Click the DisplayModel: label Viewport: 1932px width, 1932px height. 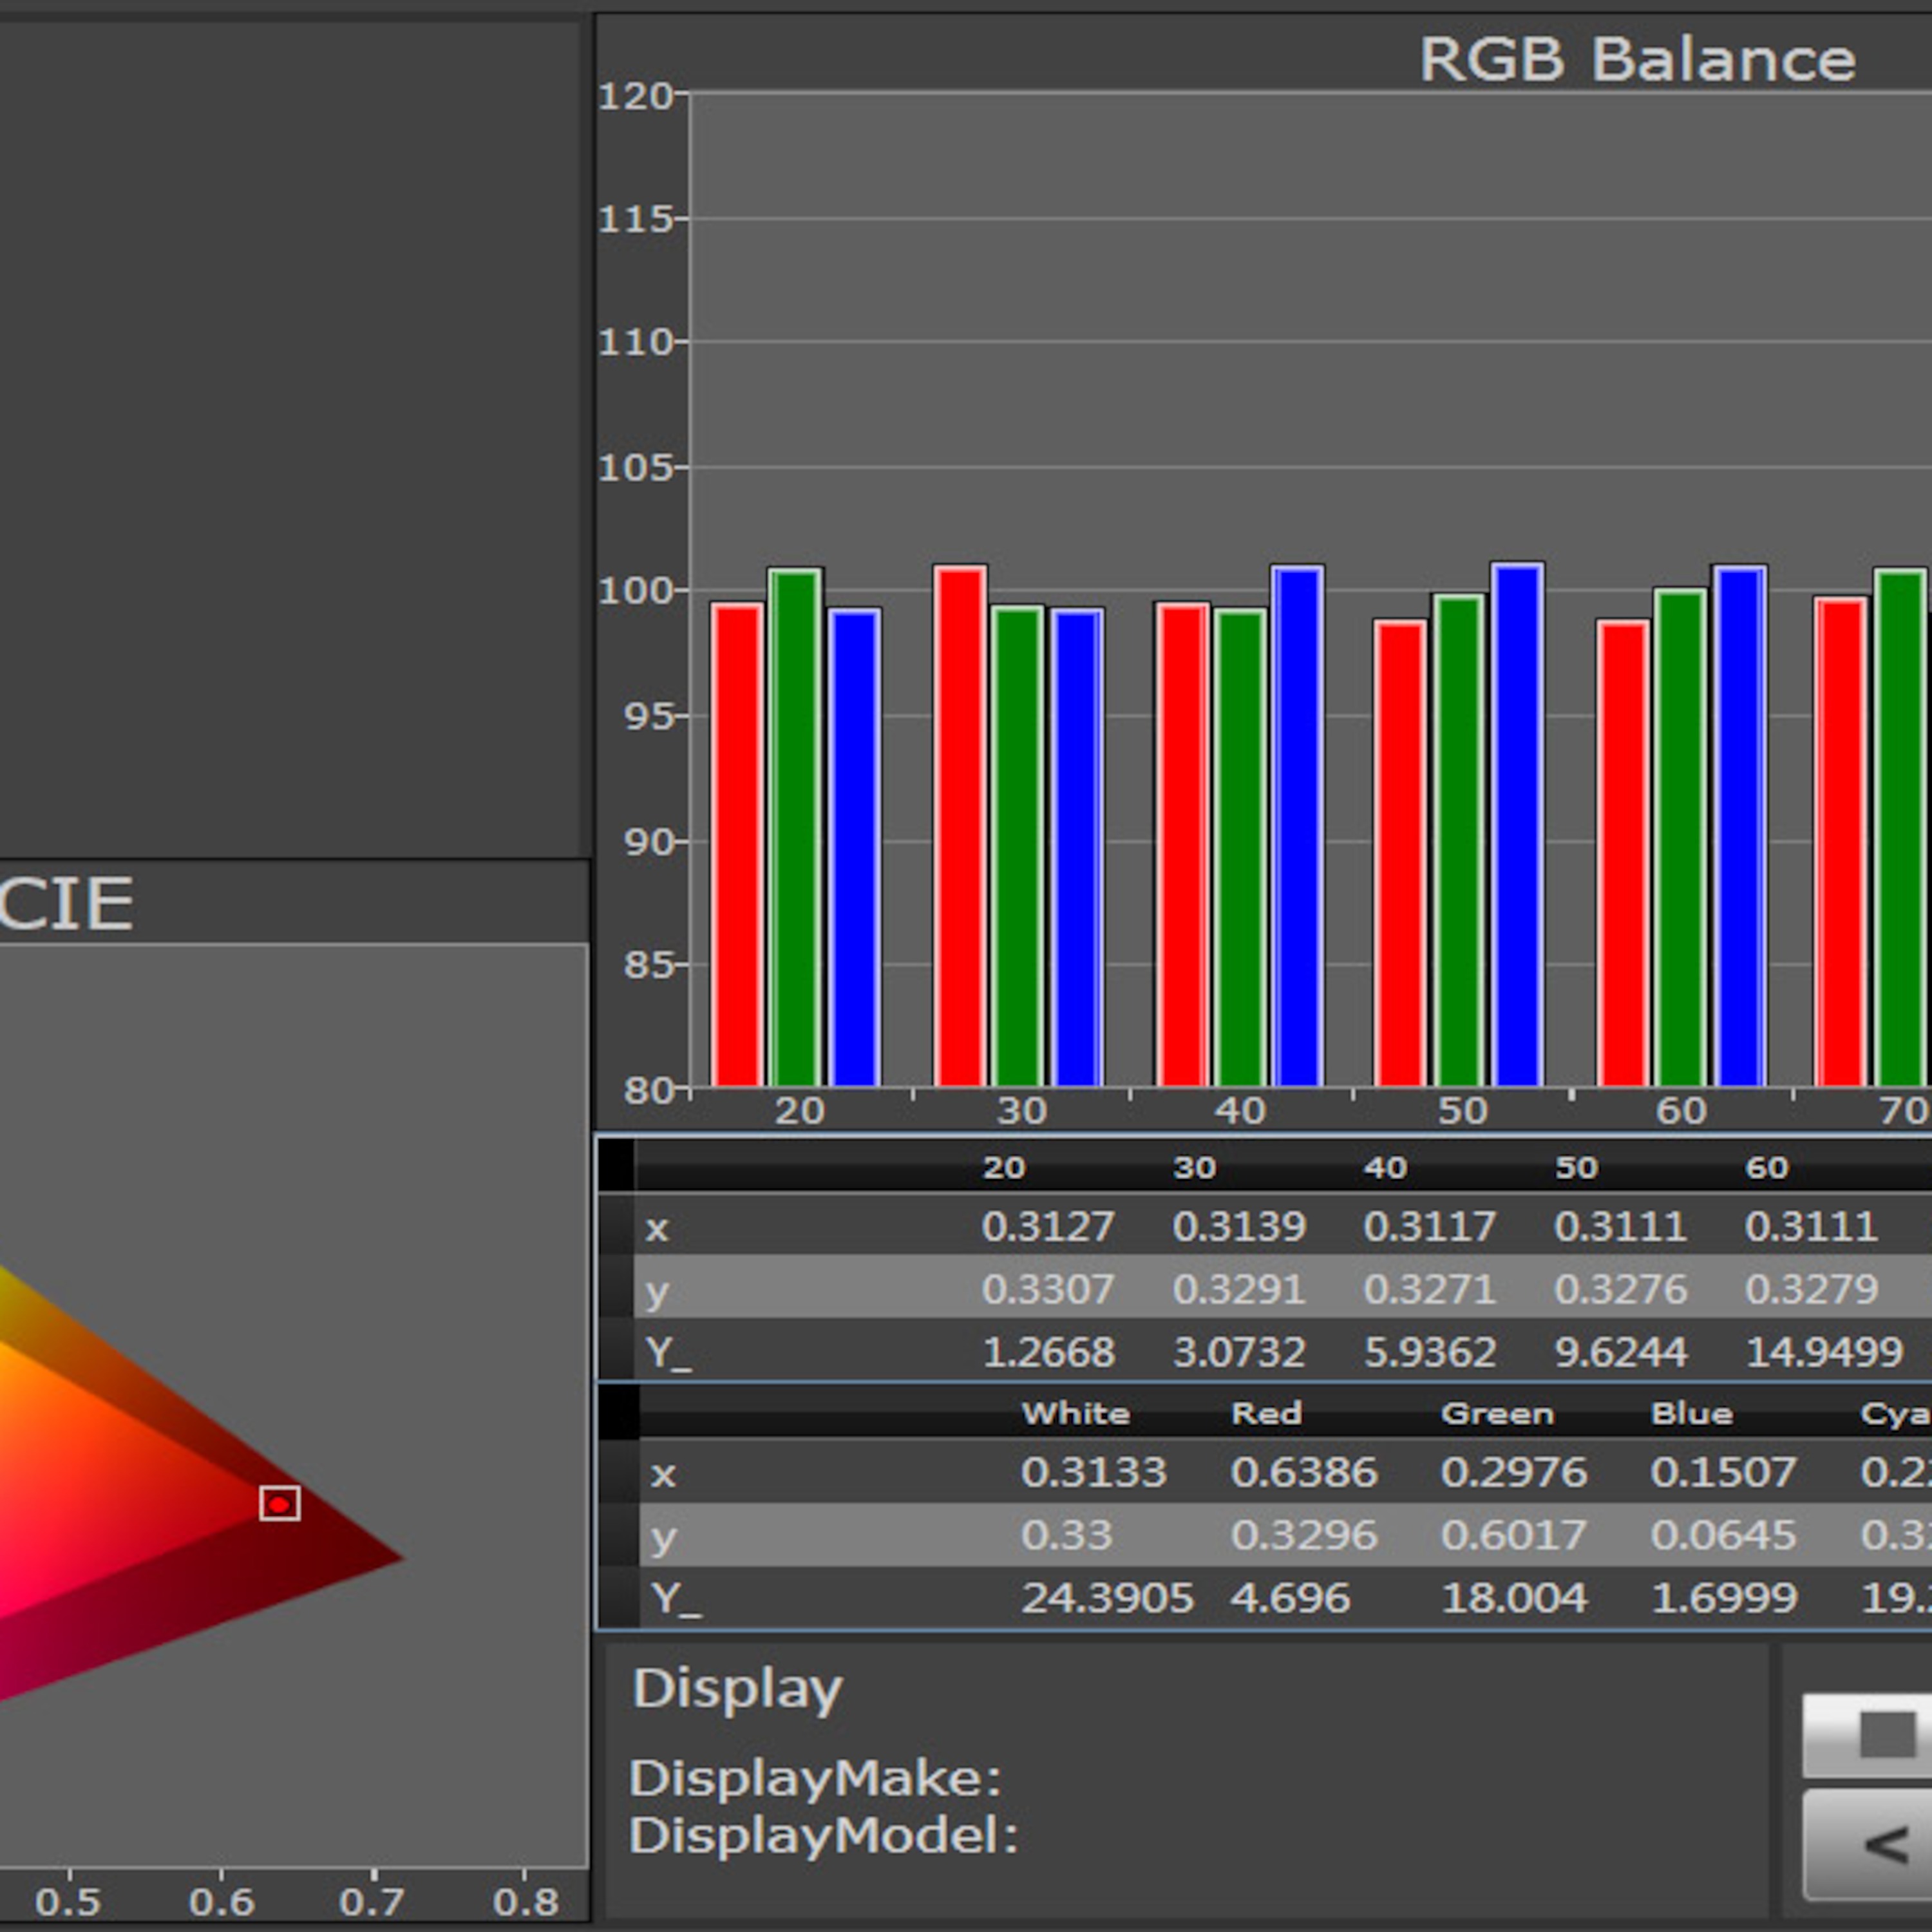point(824,1836)
